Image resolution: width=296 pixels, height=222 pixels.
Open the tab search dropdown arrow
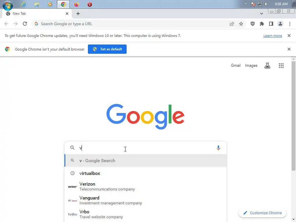[261, 14]
